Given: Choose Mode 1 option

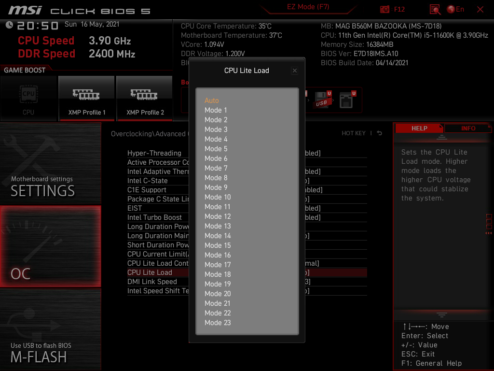Looking at the screenshot, I should 216,110.
